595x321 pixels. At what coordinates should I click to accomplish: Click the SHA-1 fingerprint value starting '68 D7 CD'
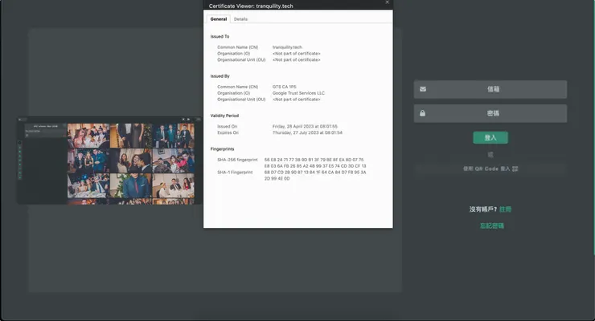point(315,175)
